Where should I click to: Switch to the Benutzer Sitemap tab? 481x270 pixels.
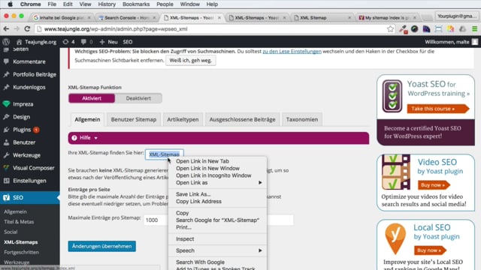[x=134, y=119]
